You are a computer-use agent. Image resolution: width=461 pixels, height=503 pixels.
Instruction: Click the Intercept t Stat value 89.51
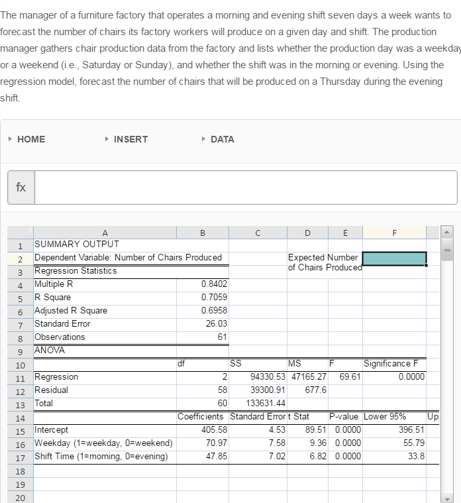click(x=308, y=430)
